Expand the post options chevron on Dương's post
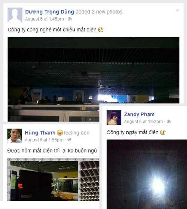This screenshot has height=209, width=187. click(177, 10)
